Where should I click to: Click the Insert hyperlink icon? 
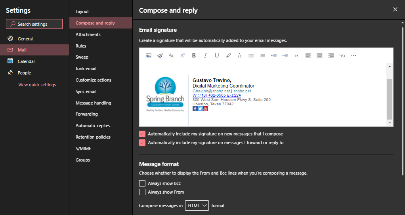(342, 56)
